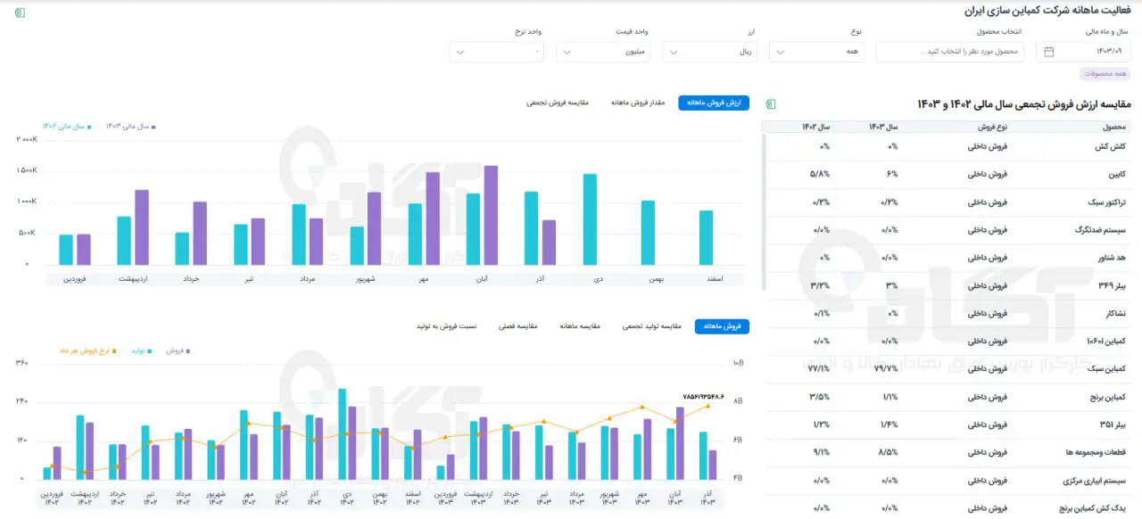Click the سال ۱۴۰۲ column header
1142x519 pixels.
pos(815,127)
